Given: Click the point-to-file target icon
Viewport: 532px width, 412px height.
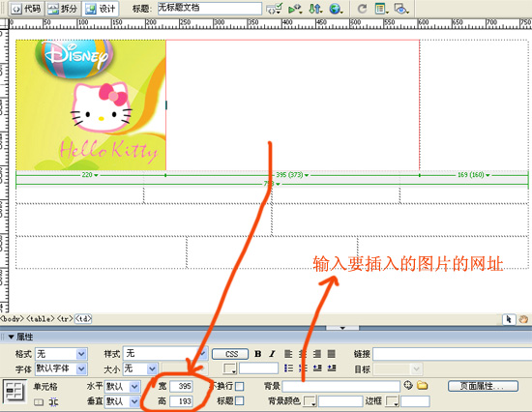Looking at the screenshot, I should coord(408,385).
